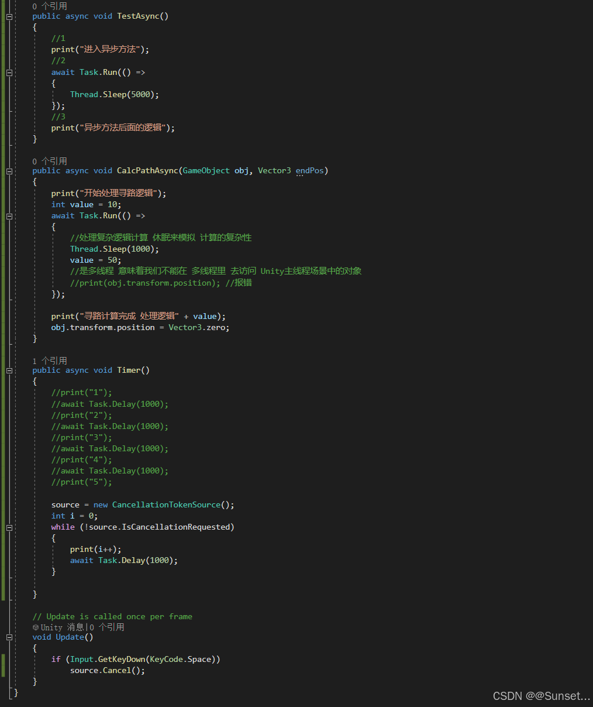Click the commented '//print("5");' line
The width and height of the screenshot is (593, 707).
[81, 482]
